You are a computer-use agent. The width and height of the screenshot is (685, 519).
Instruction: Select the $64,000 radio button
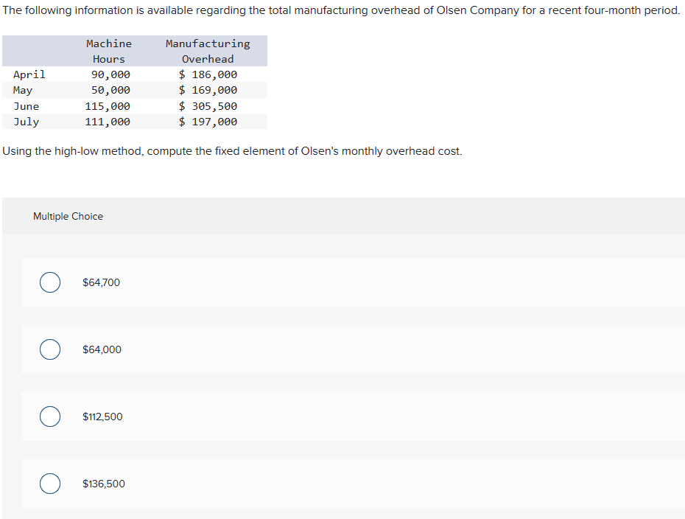[x=49, y=349]
